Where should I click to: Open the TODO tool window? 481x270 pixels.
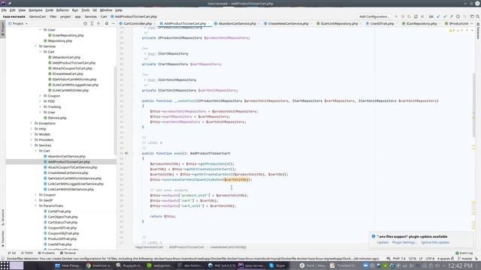click(27, 253)
